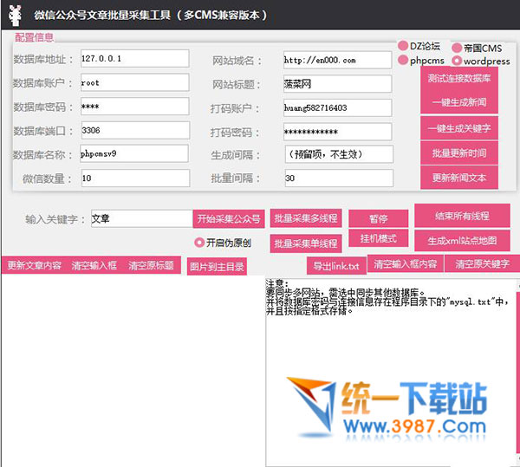Click 批量采集多线程 button
This screenshot has width=520, height=467.
coord(306,218)
